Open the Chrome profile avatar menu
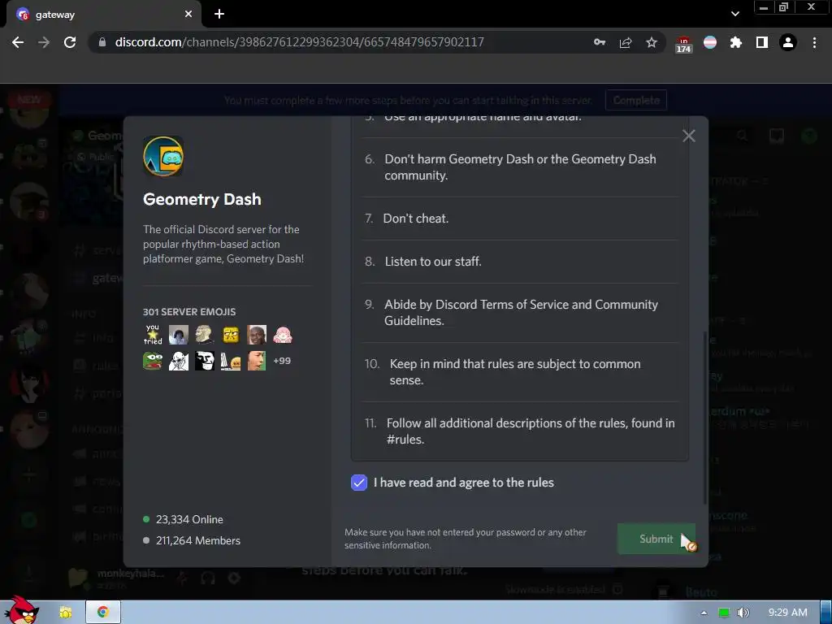 click(x=788, y=42)
